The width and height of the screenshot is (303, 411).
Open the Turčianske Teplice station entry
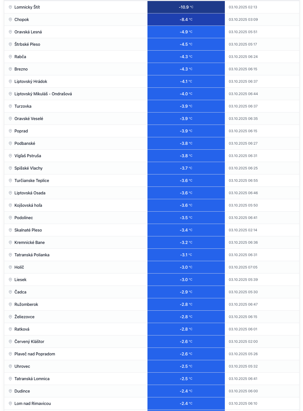(x=32, y=180)
